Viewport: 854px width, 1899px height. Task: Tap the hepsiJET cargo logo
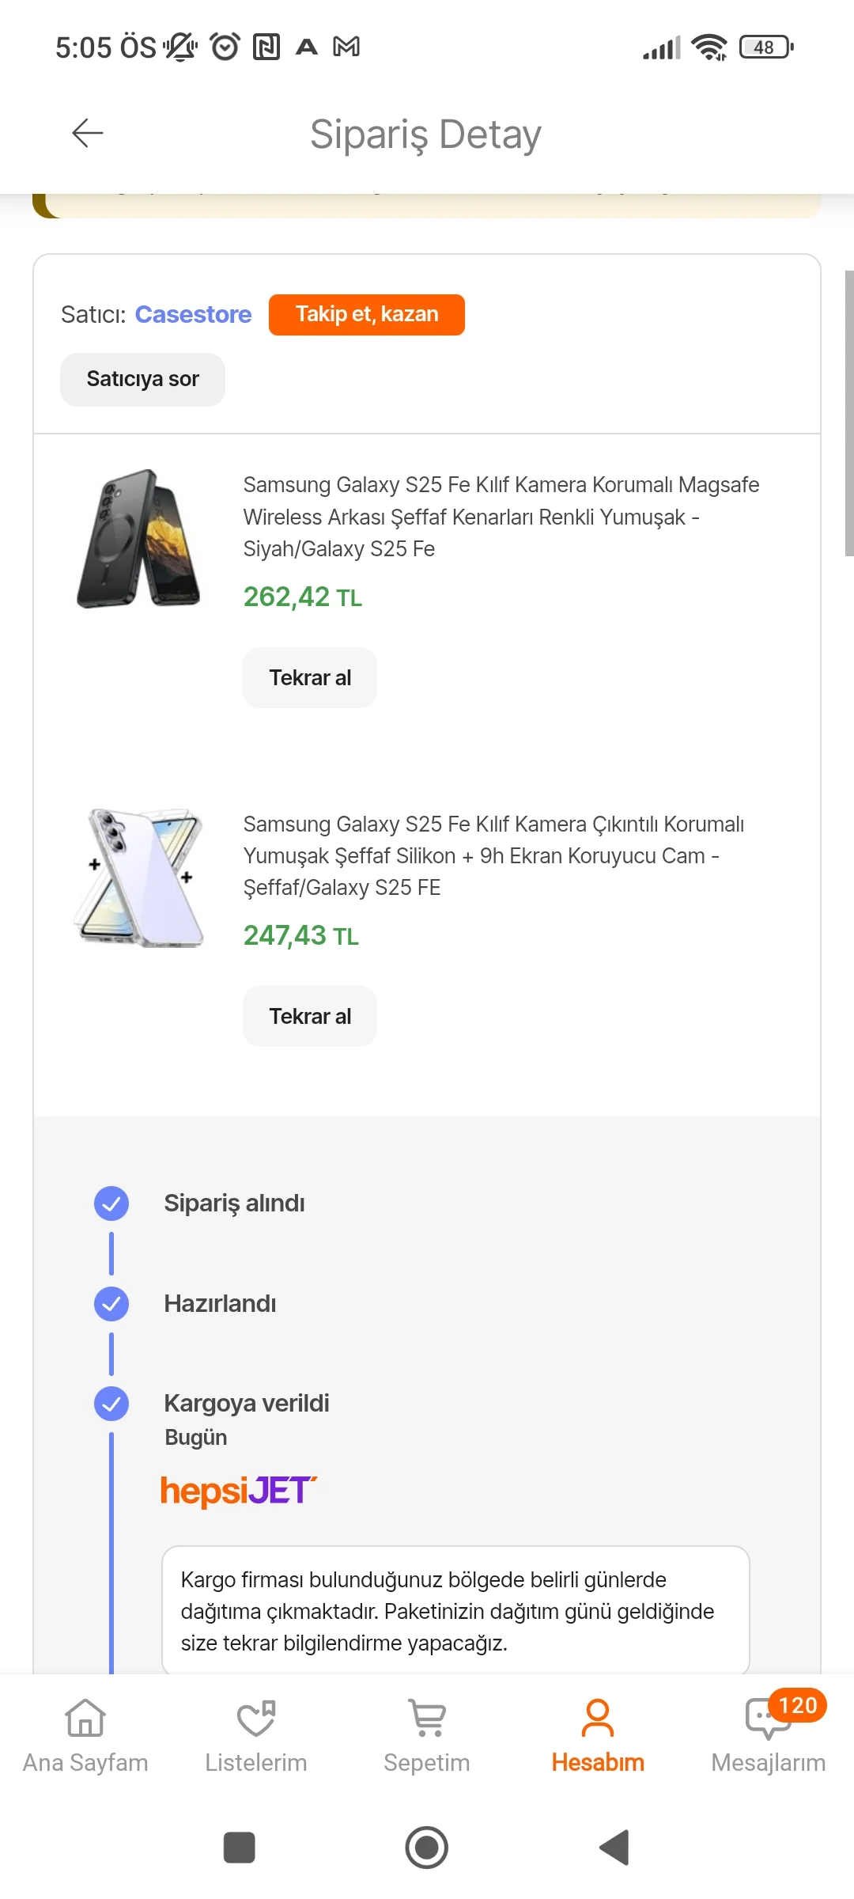238,1491
